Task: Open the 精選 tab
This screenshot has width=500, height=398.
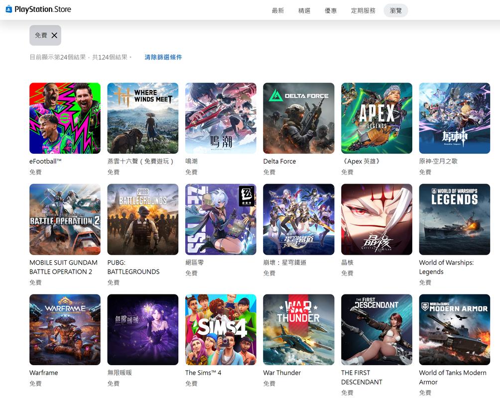Action: (x=304, y=10)
